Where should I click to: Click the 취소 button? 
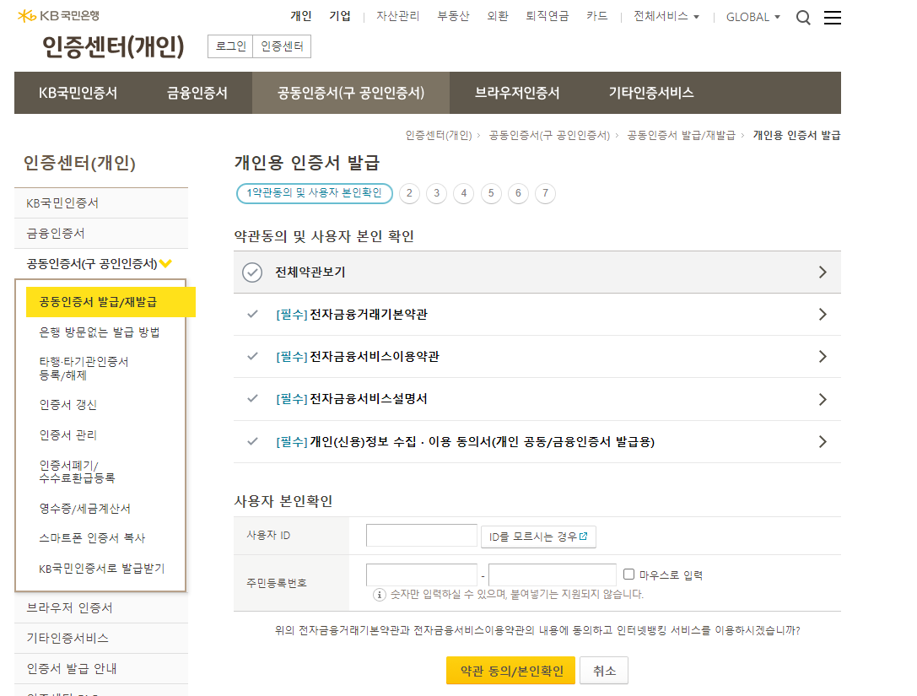[604, 670]
